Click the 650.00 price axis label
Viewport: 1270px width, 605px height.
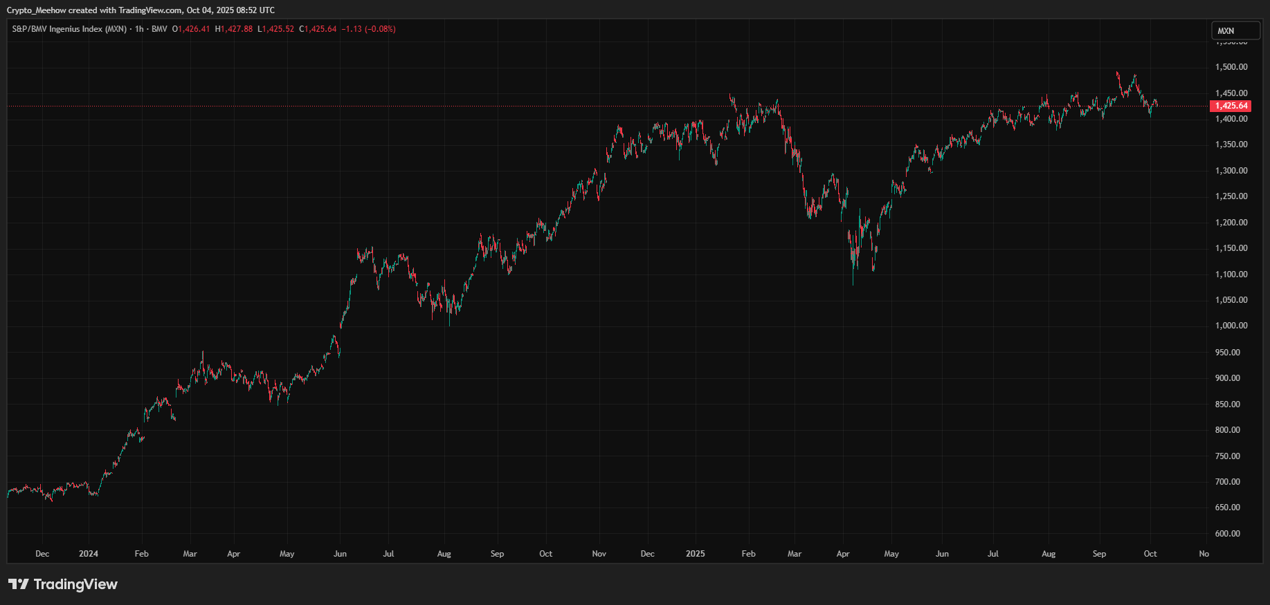[1228, 508]
